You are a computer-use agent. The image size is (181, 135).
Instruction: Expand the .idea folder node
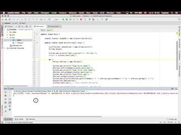click(8, 32)
